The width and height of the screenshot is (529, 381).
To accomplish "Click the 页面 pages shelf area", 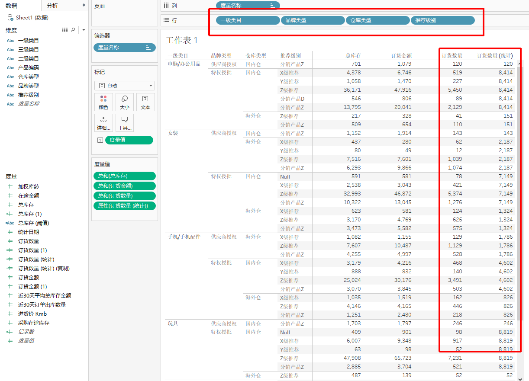I will pyautogui.click(x=124, y=13).
